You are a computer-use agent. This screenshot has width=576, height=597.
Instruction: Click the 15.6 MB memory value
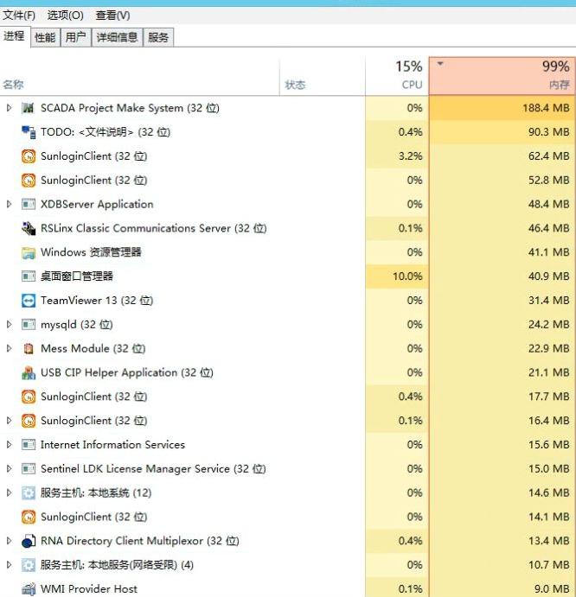point(548,445)
